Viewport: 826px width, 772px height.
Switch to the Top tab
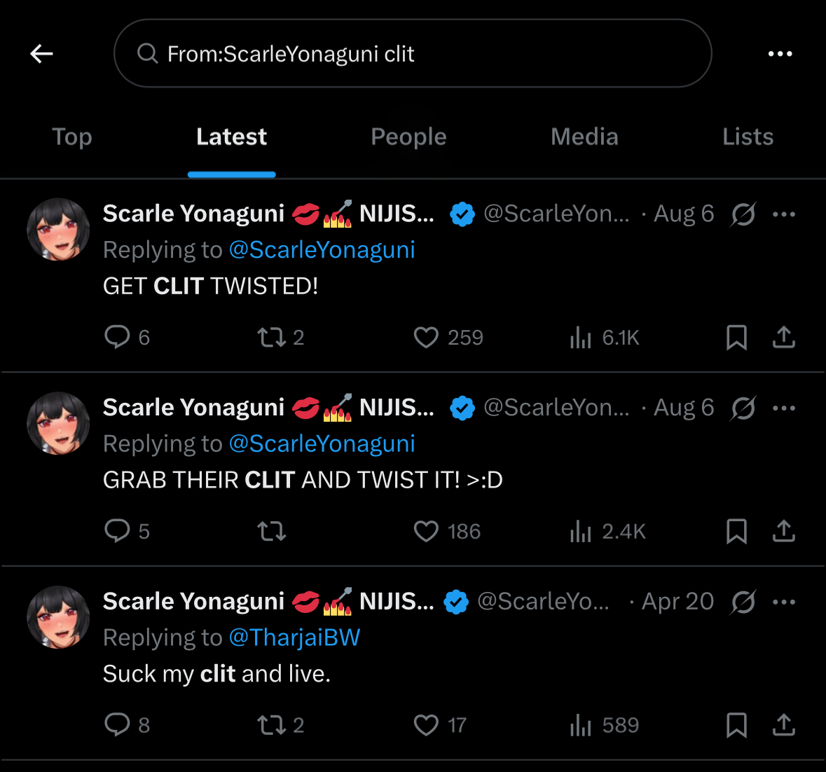72,137
